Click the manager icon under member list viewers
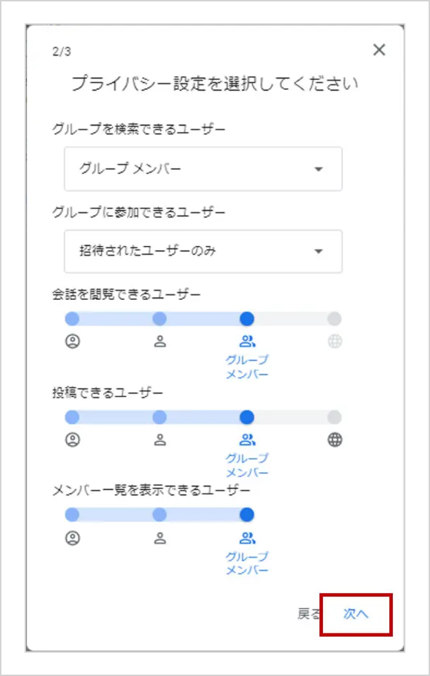The image size is (430, 676). pyautogui.click(x=160, y=538)
